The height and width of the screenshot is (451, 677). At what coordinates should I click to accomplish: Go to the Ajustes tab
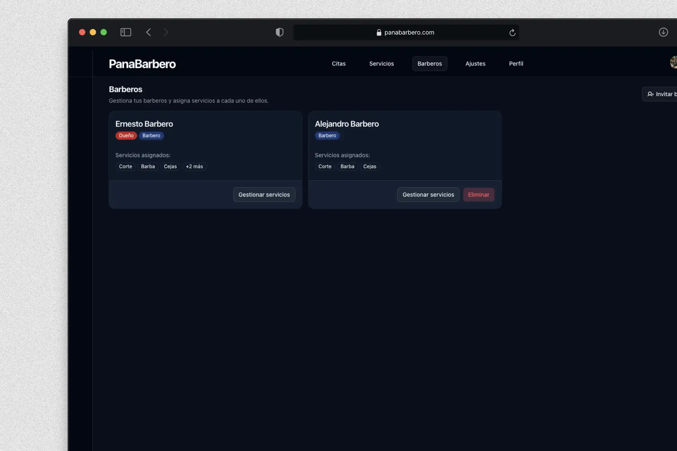click(x=475, y=64)
